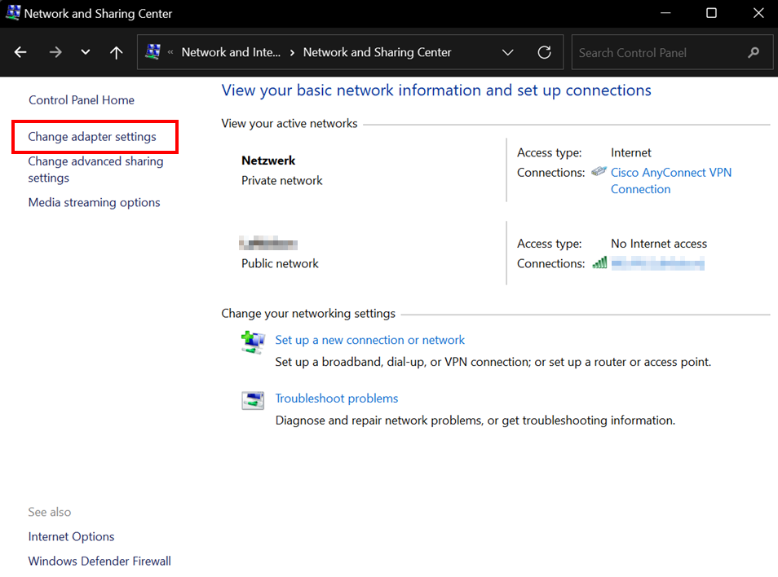The width and height of the screenshot is (778, 577).
Task: Click the Wi-Fi signal strength icon
Action: [599, 262]
